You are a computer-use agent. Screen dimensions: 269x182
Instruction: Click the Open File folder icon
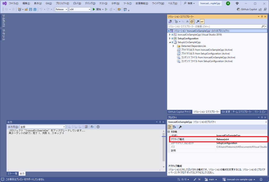point(26,9)
